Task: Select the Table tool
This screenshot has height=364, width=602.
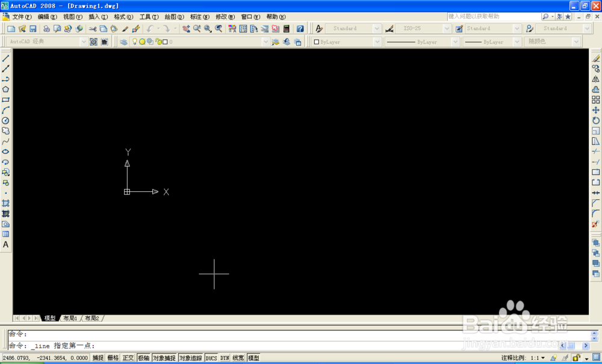Action: pos(6,234)
